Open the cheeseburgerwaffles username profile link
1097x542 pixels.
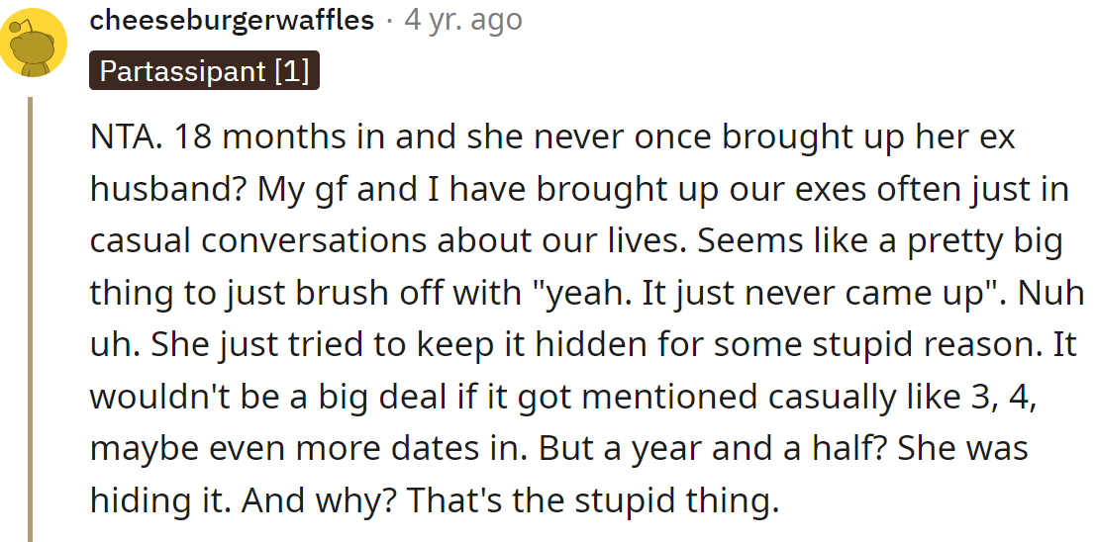click(x=232, y=19)
